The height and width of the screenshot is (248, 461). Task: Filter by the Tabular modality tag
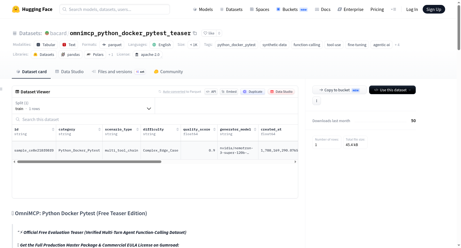click(x=46, y=45)
